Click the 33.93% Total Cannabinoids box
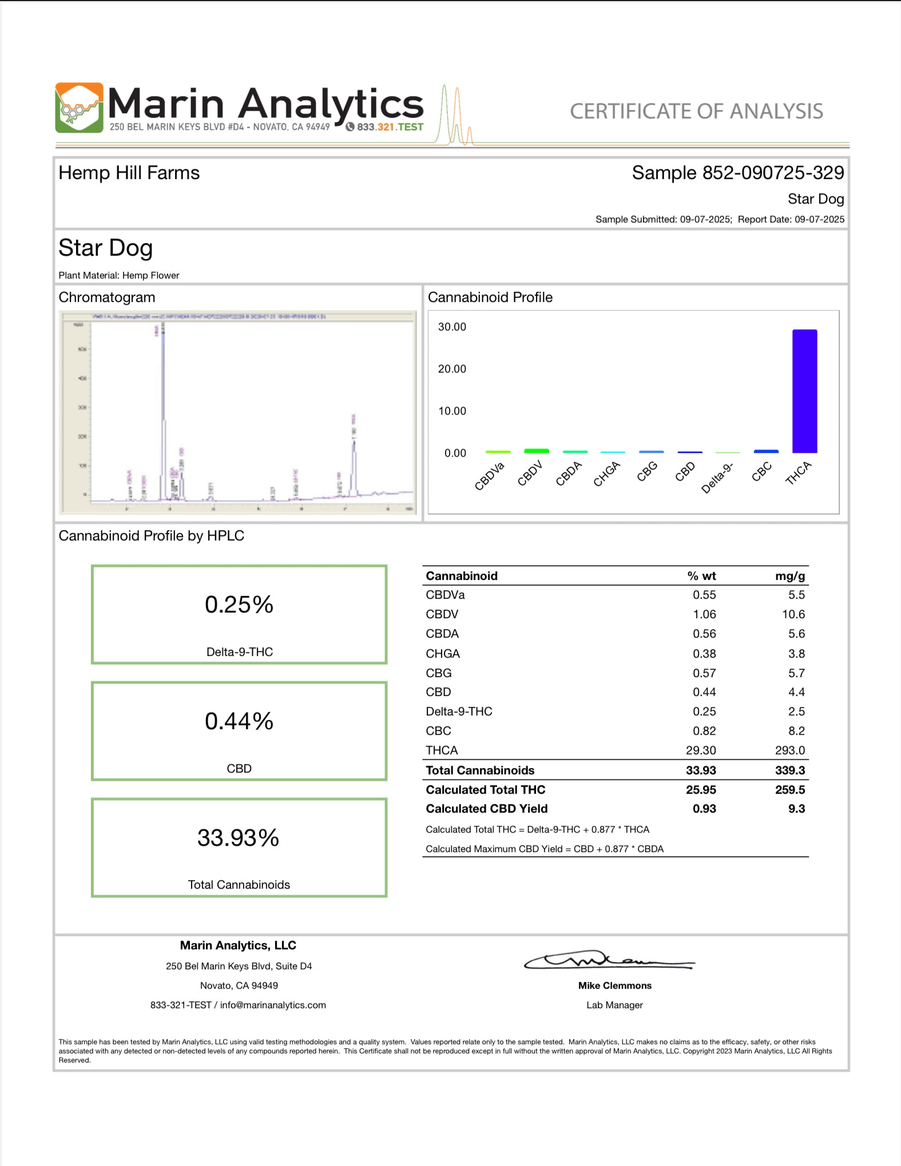 coord(239,847)
